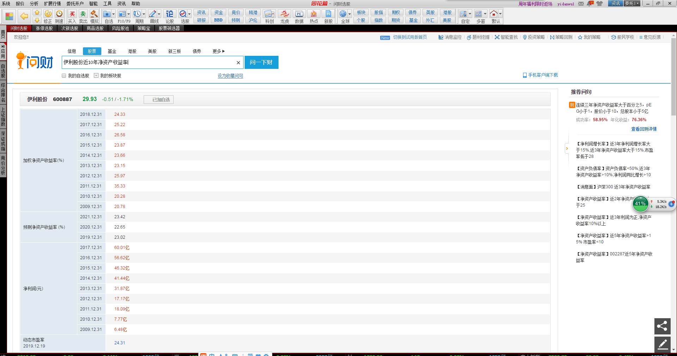Viewport: 677px width, 356px height.
Task: Select the 基金 search category tab
Action: click(x=112, y=51)
